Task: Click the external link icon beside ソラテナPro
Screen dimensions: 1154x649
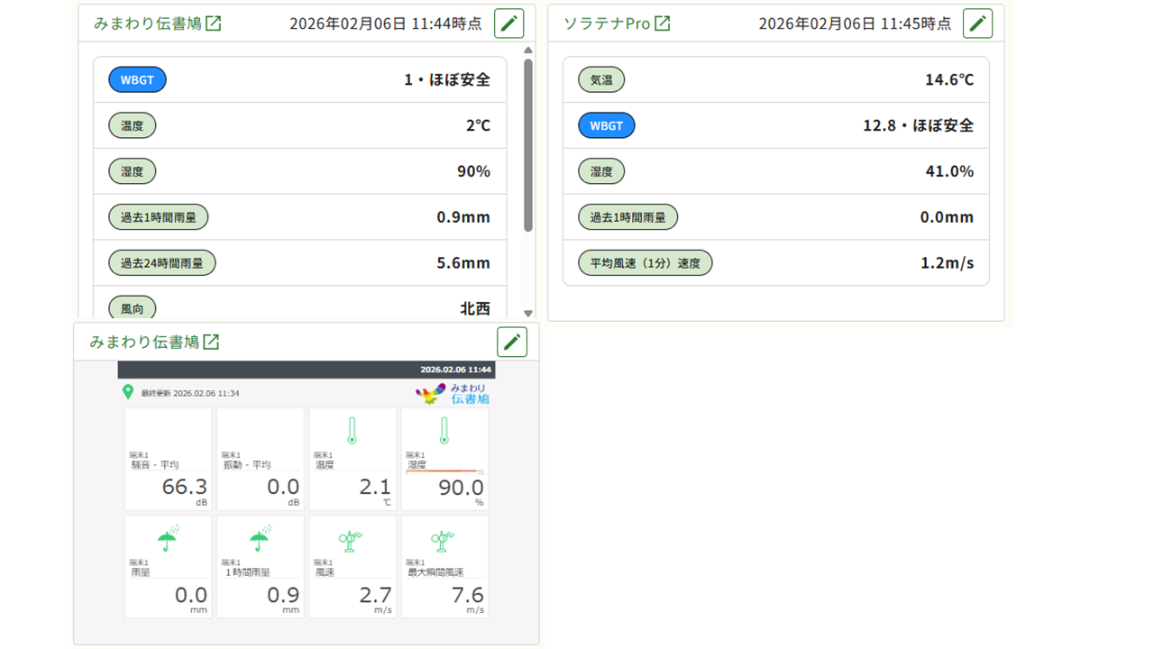Action: pyautogui.click(x=663, y=23)
